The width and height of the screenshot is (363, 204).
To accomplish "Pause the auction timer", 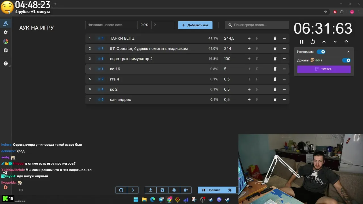I will click(302, 42).
